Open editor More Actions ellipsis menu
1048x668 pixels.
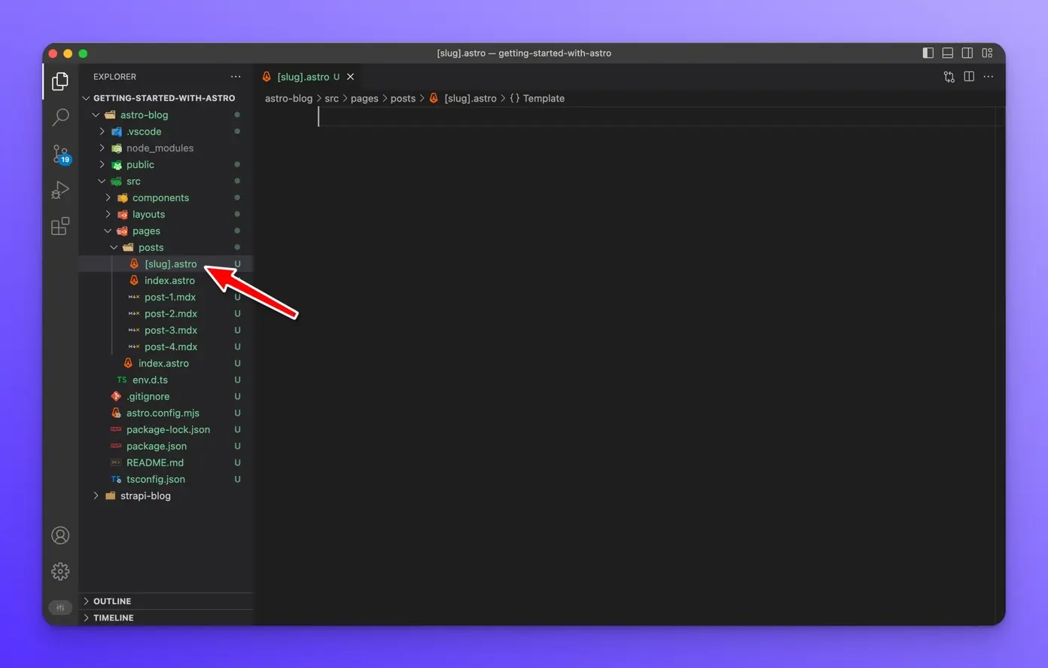click(x=989, y=77)
